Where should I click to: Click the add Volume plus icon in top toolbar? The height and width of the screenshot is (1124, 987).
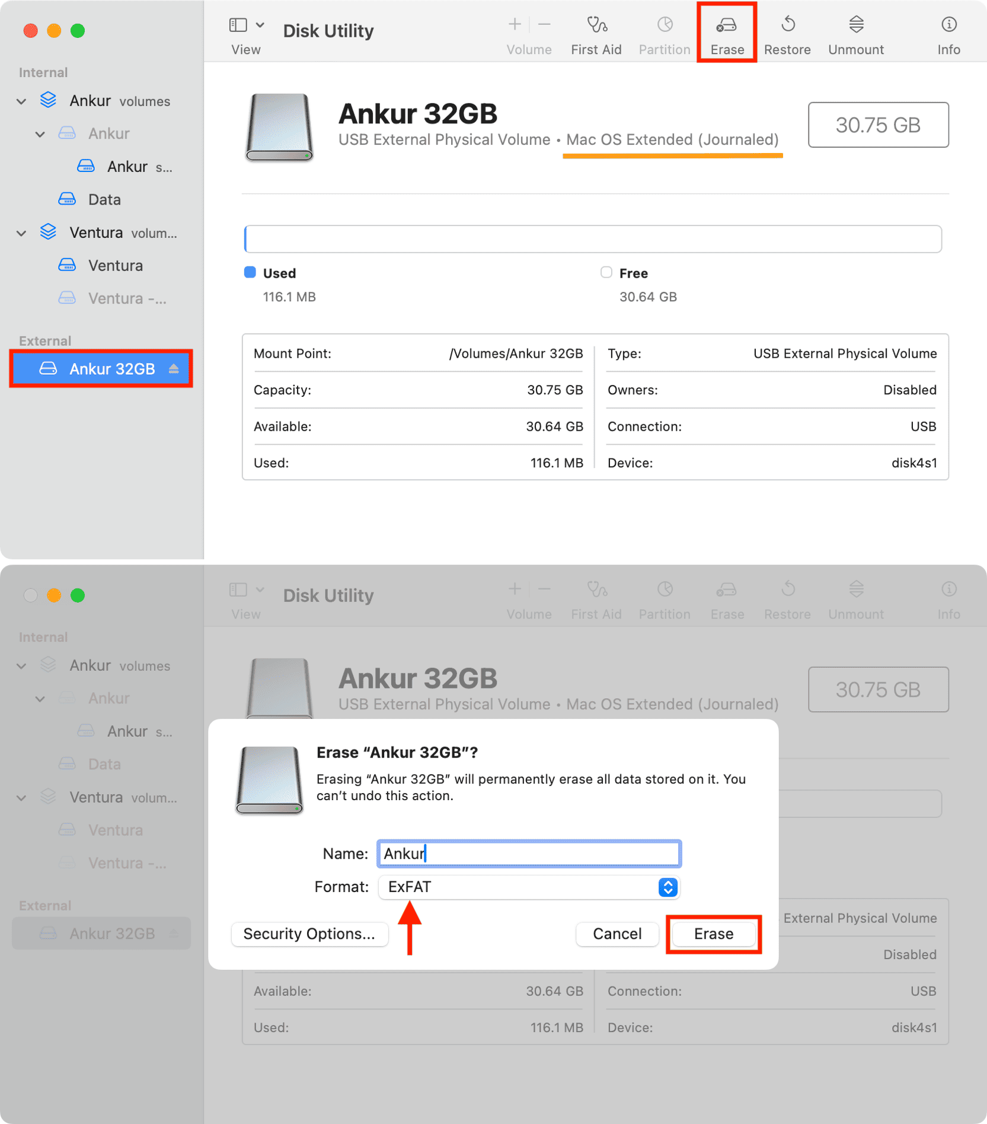point(515,24)
